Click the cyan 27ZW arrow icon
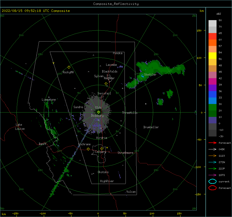Viewport: 232px width, 217px height. tap(212, 162)
